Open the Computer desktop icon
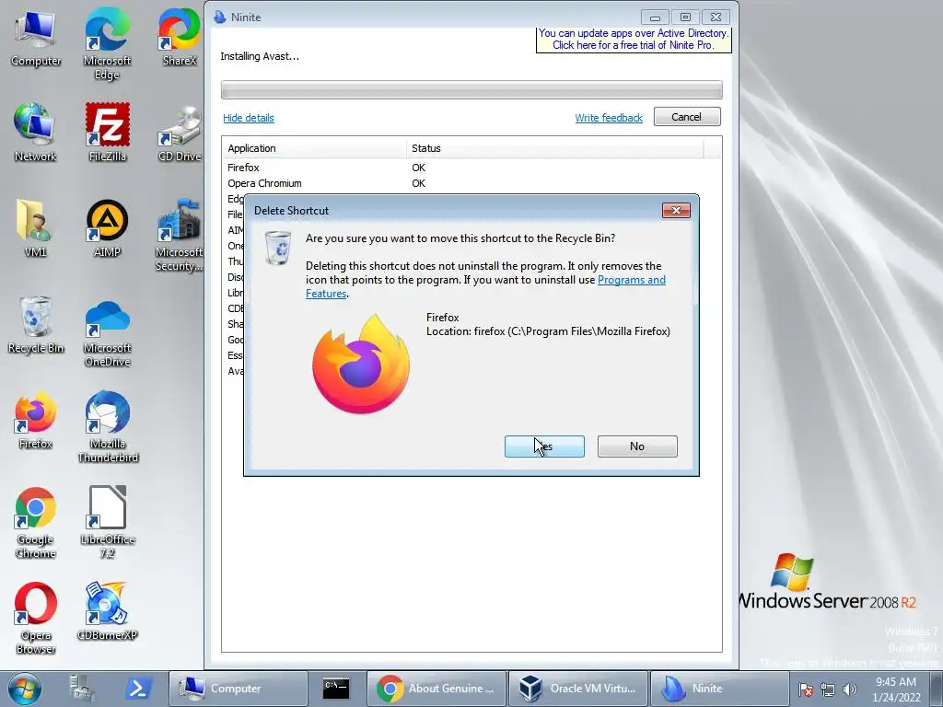Screen dimensions: 943x707 tap(36, 39)
